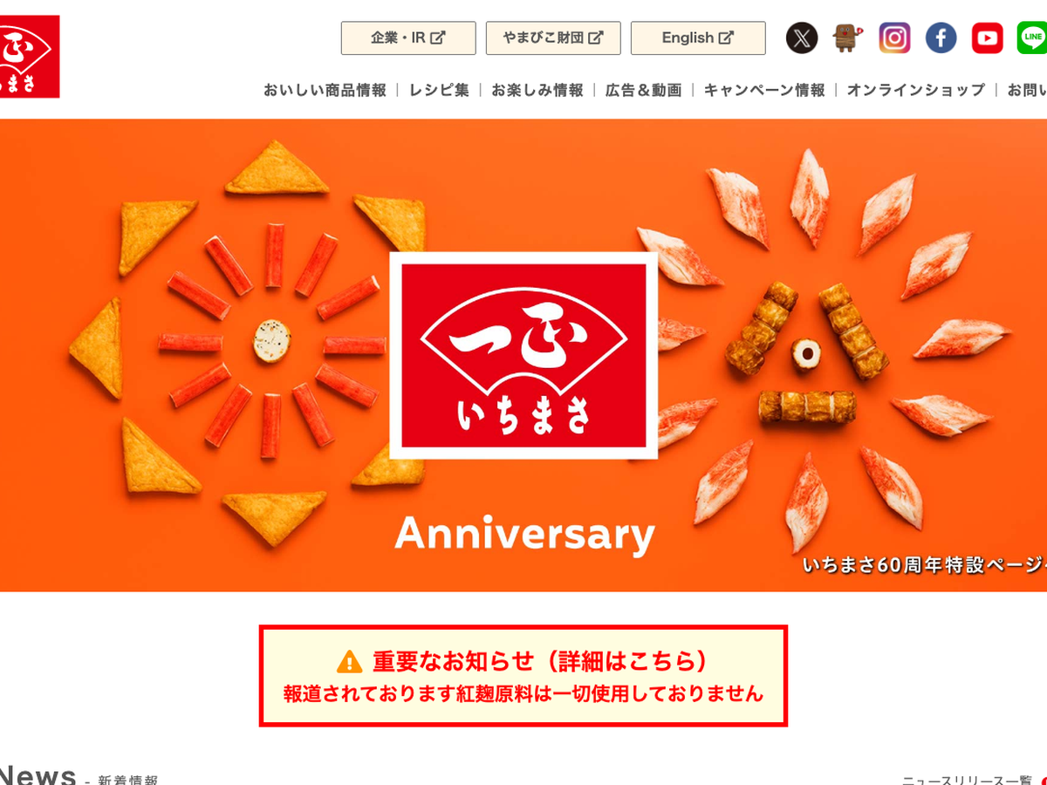Open the いちまさ60周年特設ページ link
This screenshot has height=785, width=1047.
pyautogui.click(x=925, y=565)
